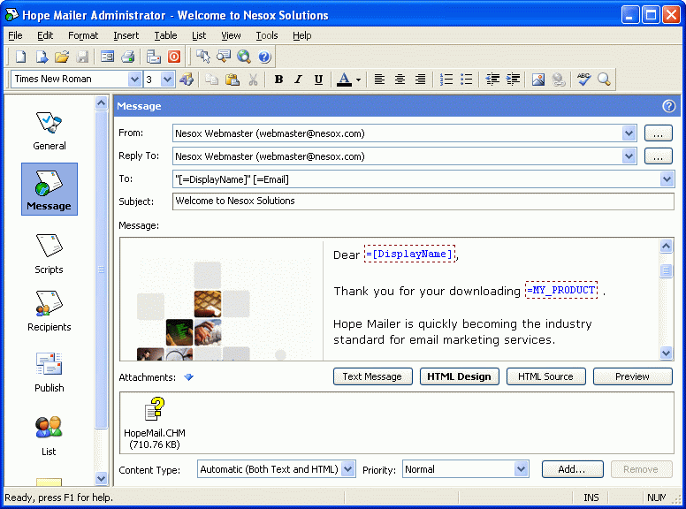This screenshot has width=686, height=509.
Task: Select the HopeMail.CHM attachment
Action: [x=155, y=423]
